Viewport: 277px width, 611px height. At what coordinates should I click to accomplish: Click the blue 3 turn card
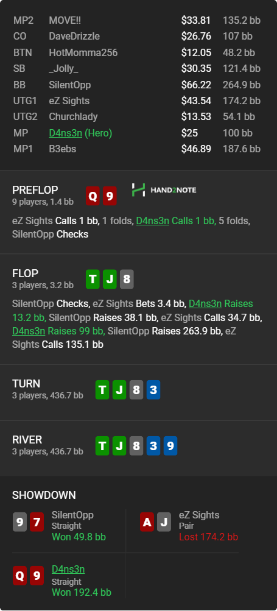[x=153, y=390]
